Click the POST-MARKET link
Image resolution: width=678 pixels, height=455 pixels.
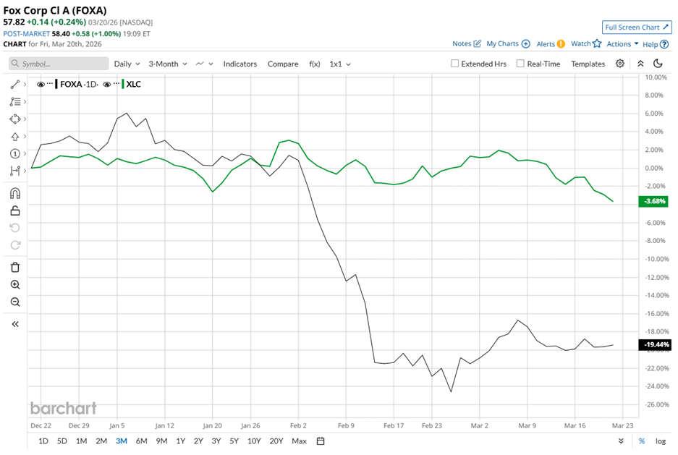click(26, 34)
